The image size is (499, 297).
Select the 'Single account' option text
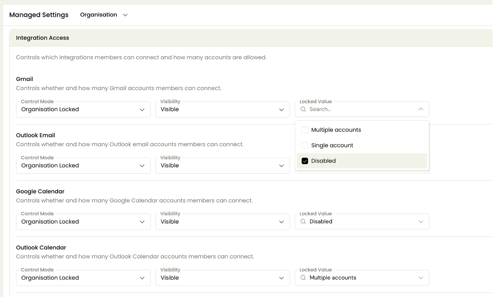332,145
